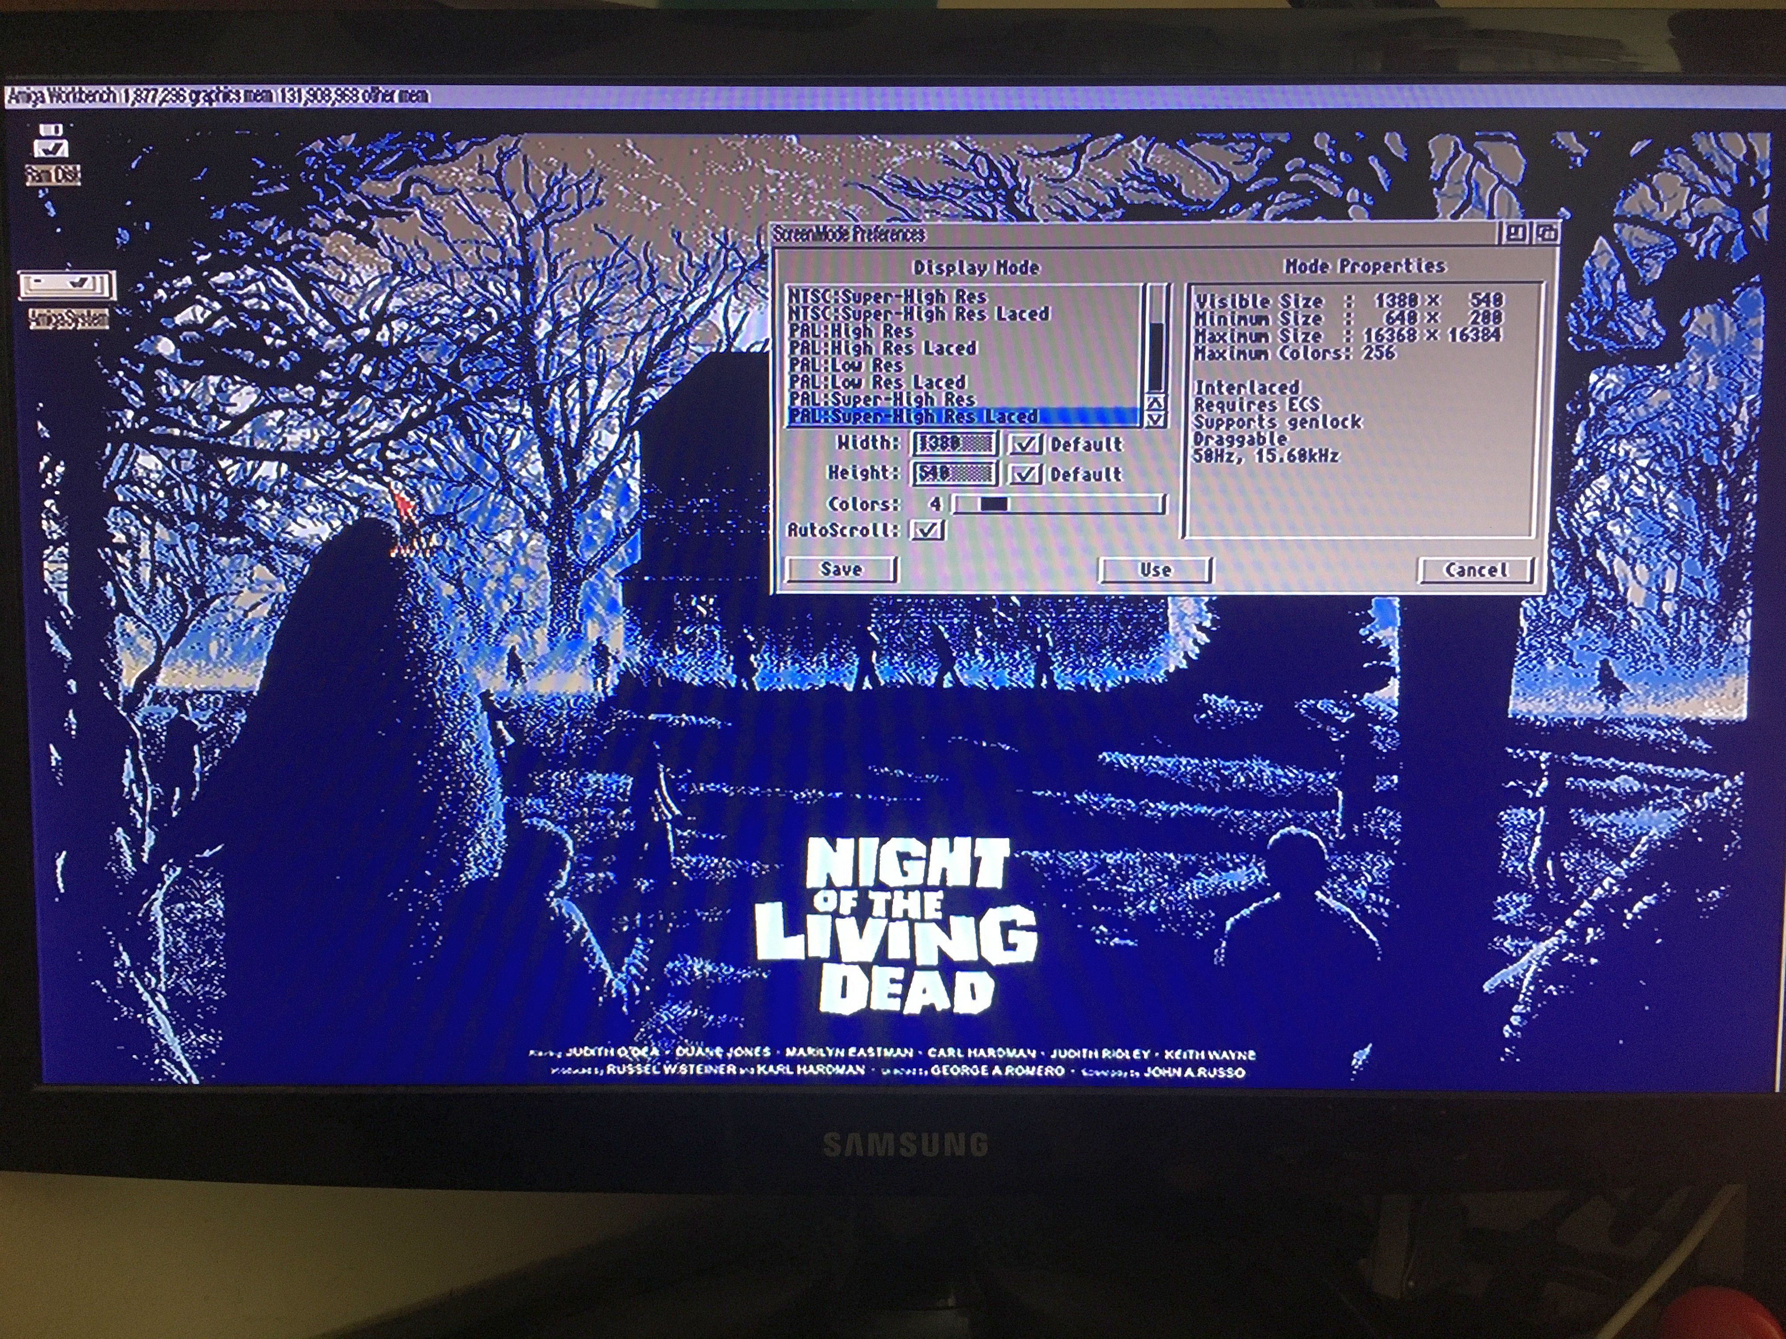Click the Visible Size property line
This screenshot has height=1339, width=1786.
pyautogui.click(x=1348, y=301)
